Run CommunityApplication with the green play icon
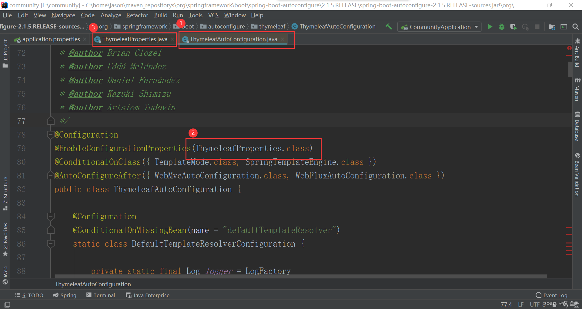This screenshot has height=309, width=582. click(490, 27)
